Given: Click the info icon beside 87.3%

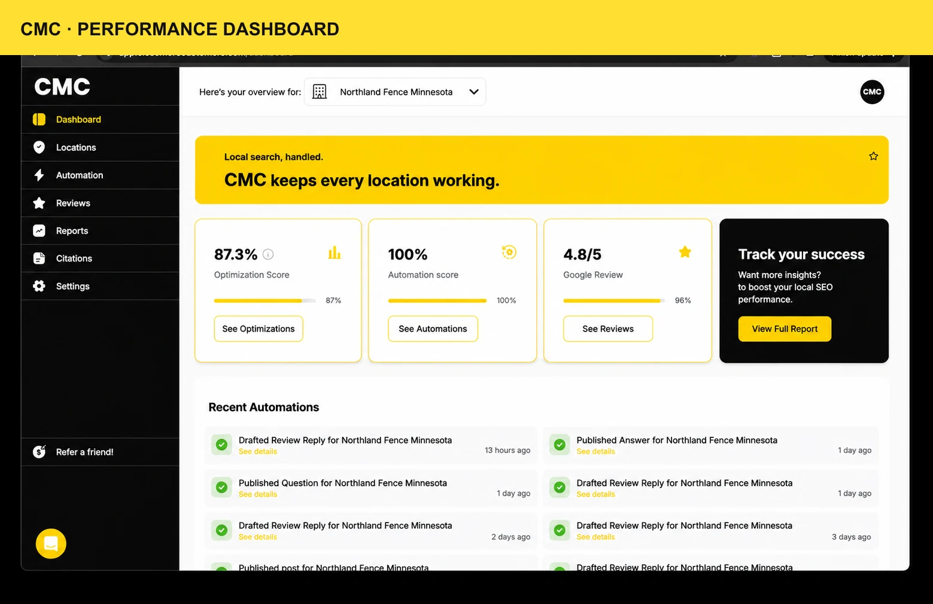Looking at the screenshot, I should 268,254.
